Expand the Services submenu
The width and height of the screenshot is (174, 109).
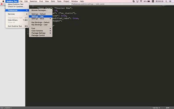(17, 14)
